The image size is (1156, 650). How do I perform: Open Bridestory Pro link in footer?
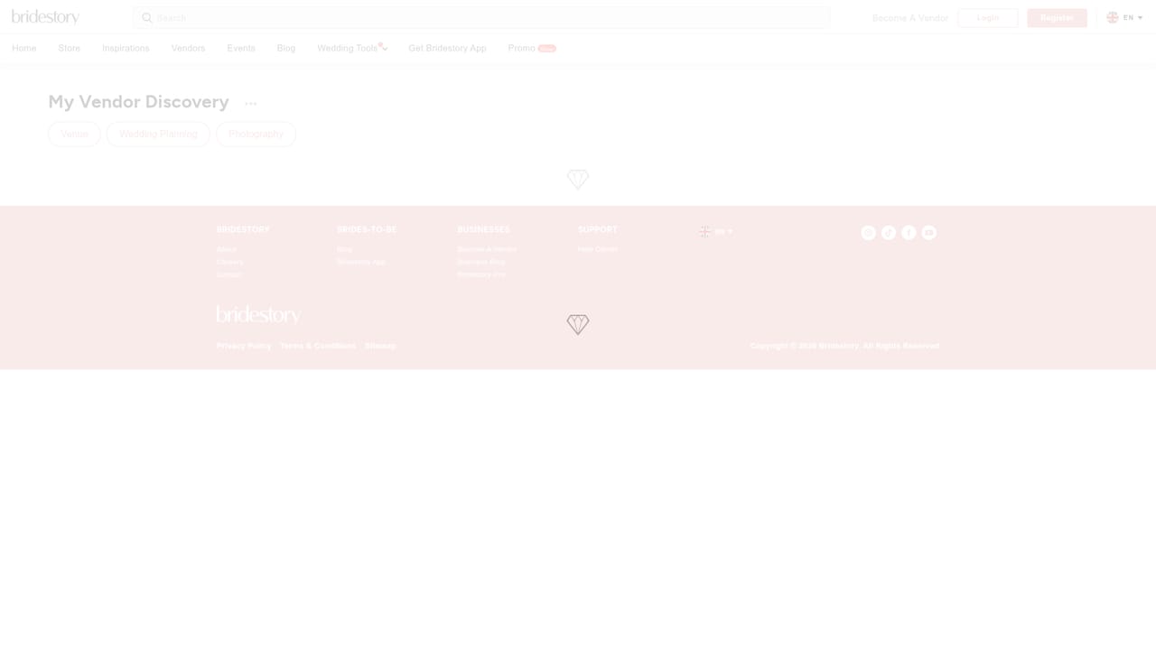(481, 274)
